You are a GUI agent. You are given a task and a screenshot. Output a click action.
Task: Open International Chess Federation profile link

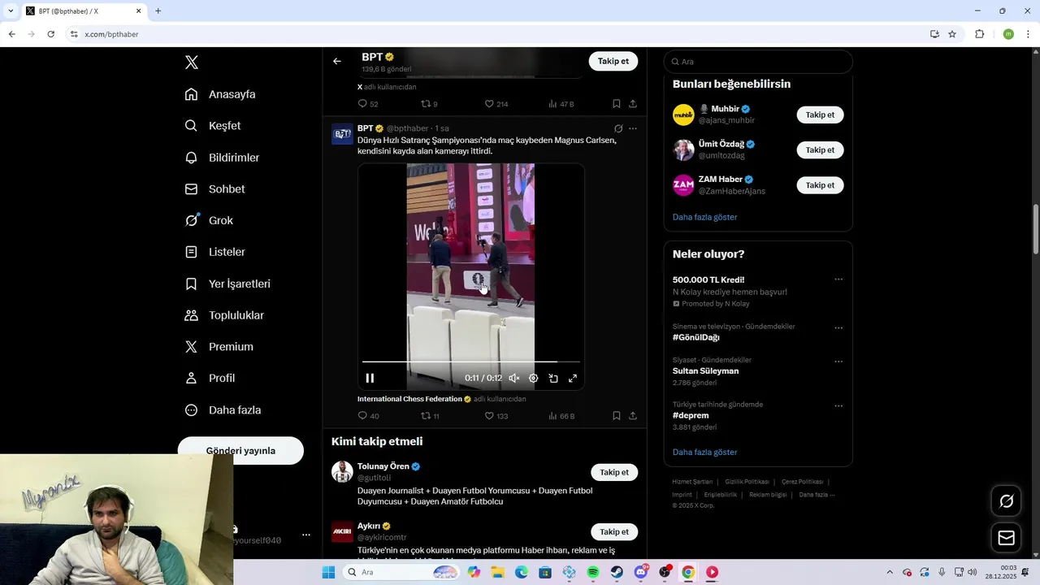pos(409,399)
